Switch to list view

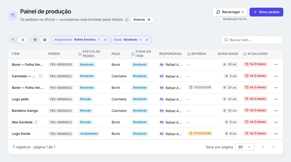click(23, 40)
